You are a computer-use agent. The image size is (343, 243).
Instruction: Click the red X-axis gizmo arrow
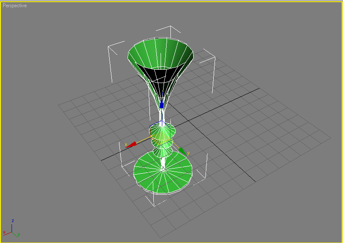(131, 145)
